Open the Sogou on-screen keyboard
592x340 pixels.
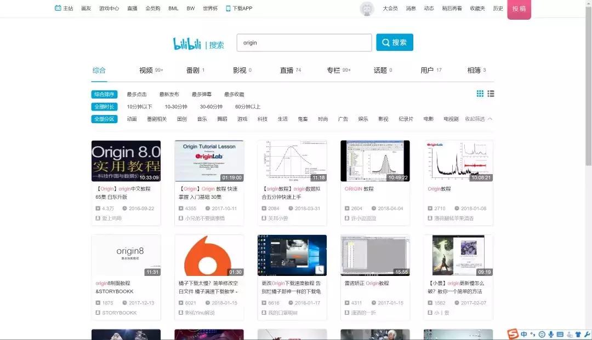(x=560, y=334)
